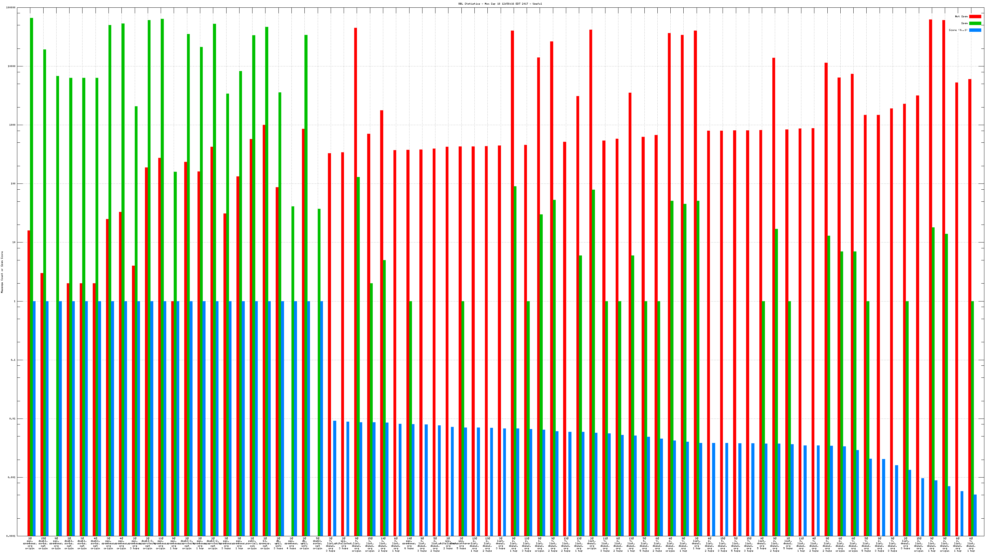989x556 pixels.
Task: Click the 1 y-axis tick label
Action: 14,301
